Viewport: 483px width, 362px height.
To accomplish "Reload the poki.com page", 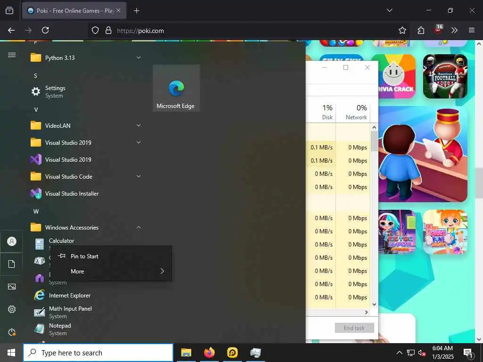I will [x=45, y=30].
